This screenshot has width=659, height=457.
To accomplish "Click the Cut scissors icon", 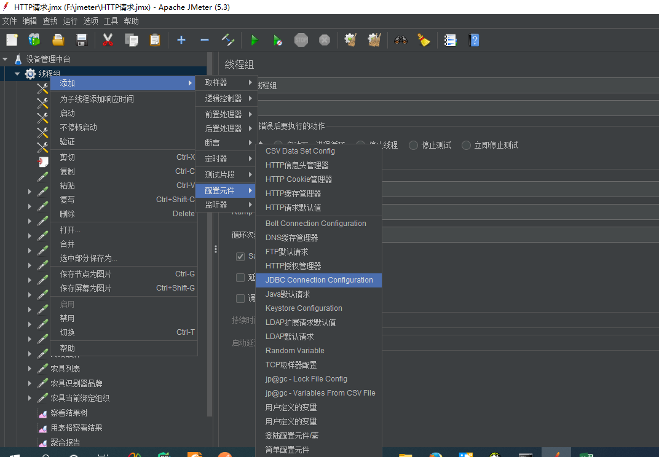I will (108, 41).
